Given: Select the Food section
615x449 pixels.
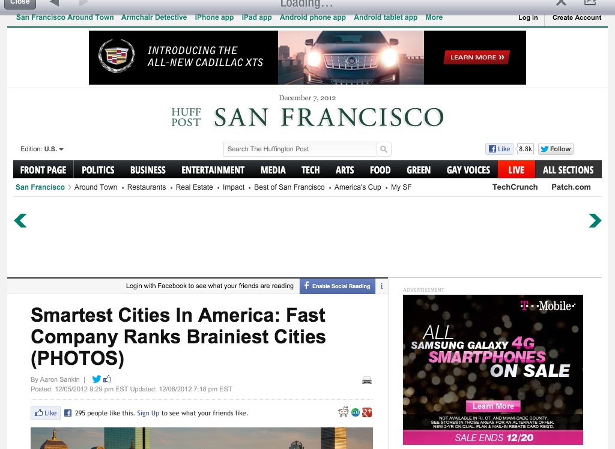Looking at the screenshot, I should (x=380, y=170).
